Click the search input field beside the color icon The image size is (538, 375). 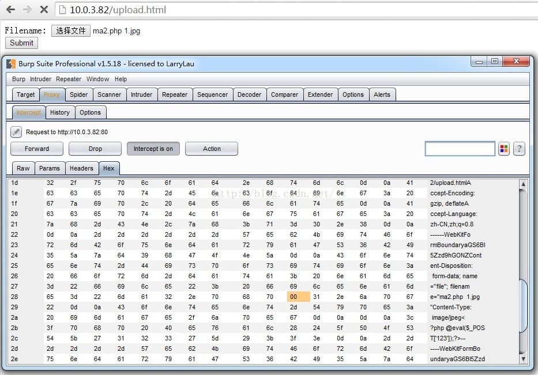pos(460,149)
